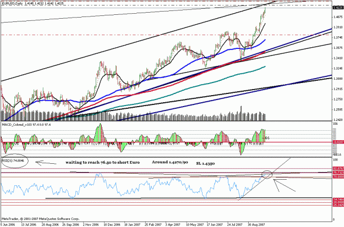Viewport: 344px width, 227px height.
Task: Click the 1.2585 price axis label
Action: [x=338, y=109]
